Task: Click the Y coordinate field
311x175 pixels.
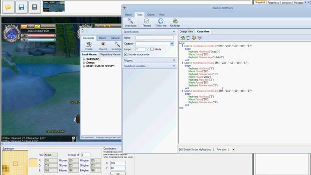Action: 118,168
